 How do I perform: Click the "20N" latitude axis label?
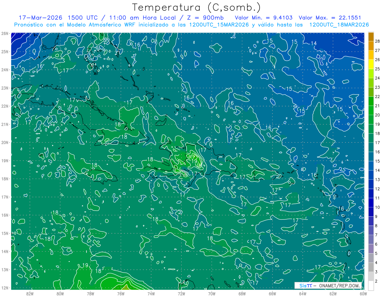click(5, 142)
